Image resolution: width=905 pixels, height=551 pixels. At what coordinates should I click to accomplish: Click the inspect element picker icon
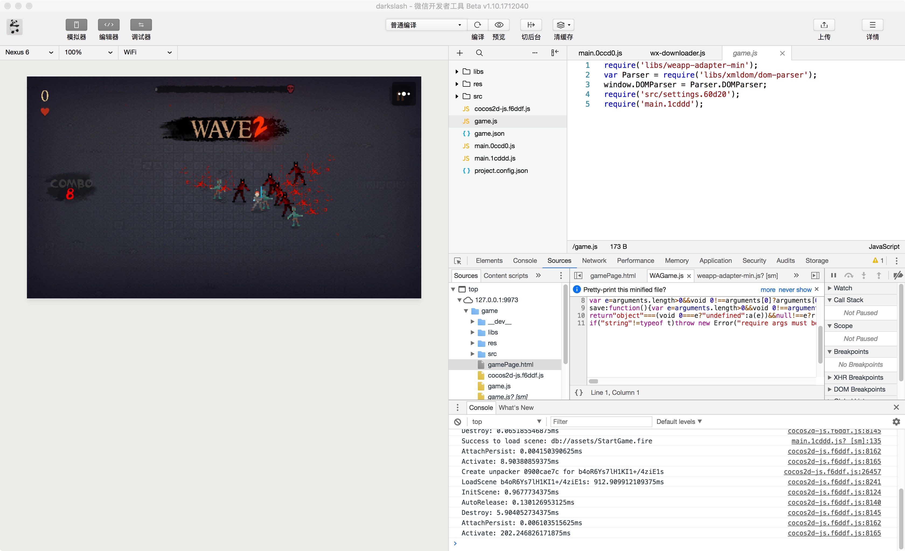coord(458,261)
